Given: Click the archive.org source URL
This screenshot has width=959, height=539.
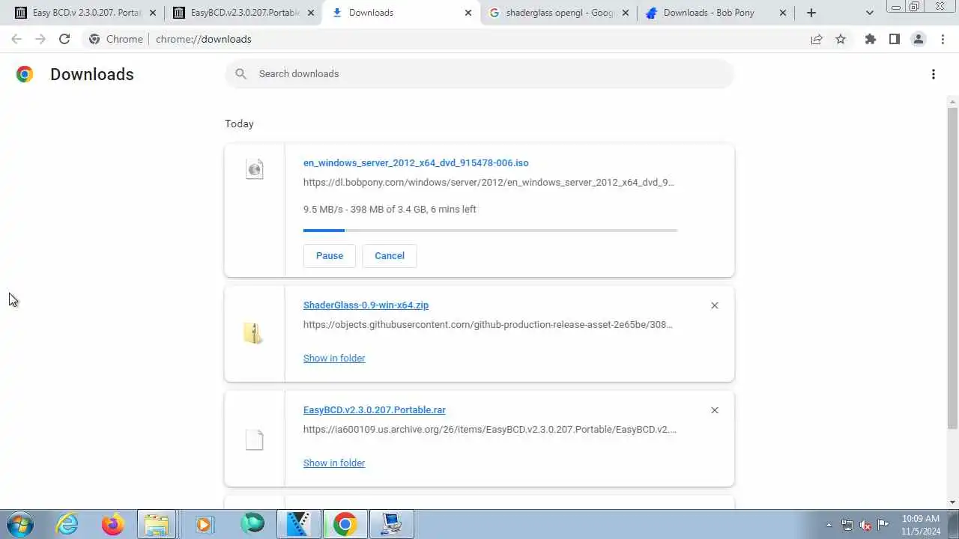Looking at the screenshot, I should coord(490,430).
